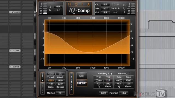
Task: Select the ROUGH mode
Action: coord(42,88)
